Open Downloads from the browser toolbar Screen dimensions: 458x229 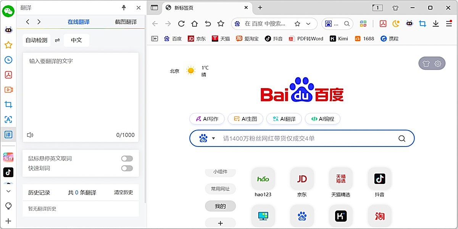435,23
